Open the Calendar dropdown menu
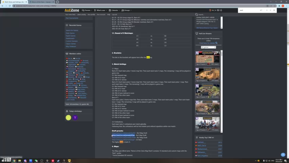The image size is (289, 163). tap(114, 11)
